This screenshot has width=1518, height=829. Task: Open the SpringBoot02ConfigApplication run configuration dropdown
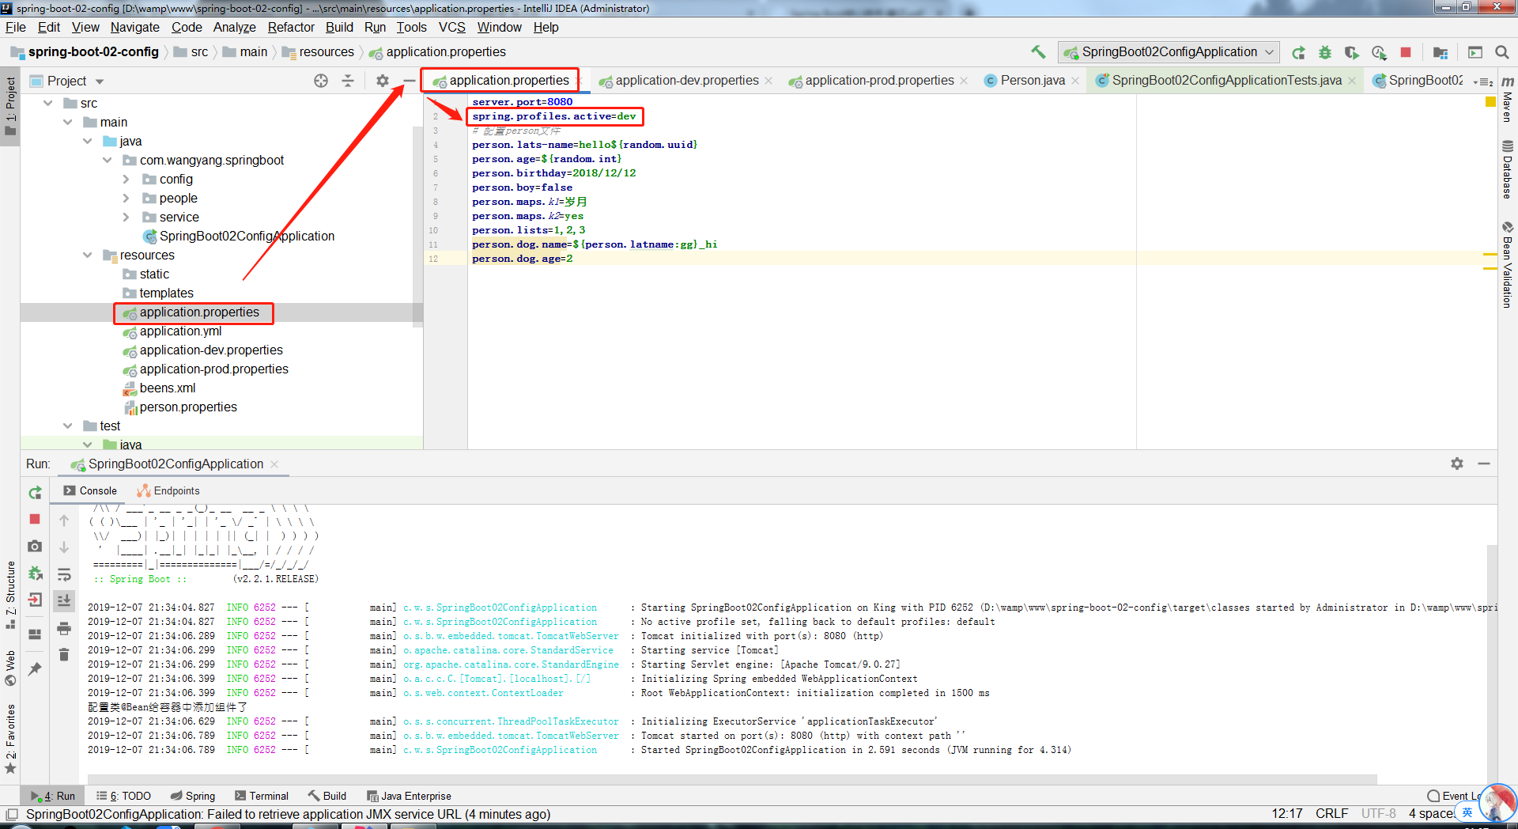coord(1169,52)
